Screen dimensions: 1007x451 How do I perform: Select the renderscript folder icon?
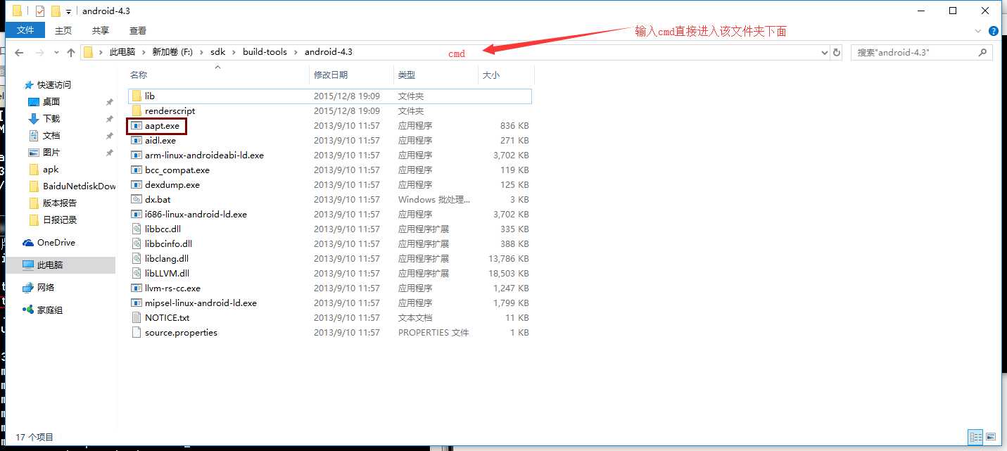coord(137,110)
